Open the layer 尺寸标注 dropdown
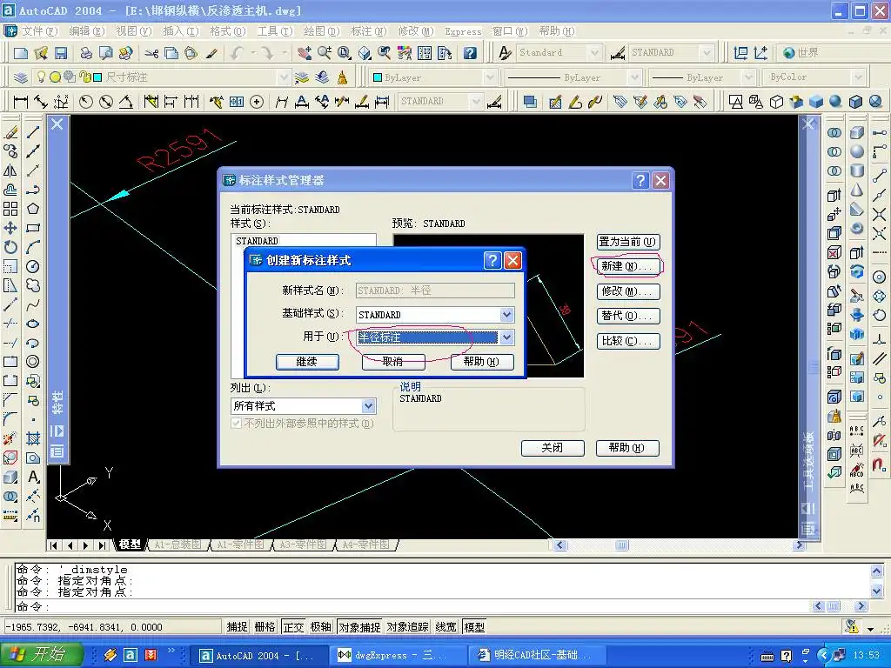This screenshot has height=668, width=891. click(283, 77)
